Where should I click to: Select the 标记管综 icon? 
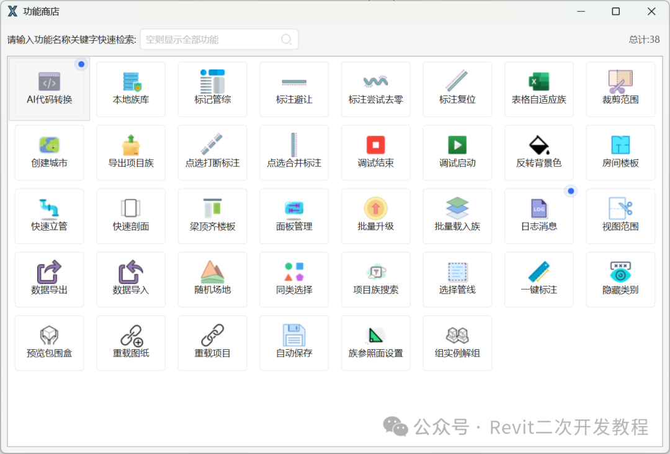(212, 81)
